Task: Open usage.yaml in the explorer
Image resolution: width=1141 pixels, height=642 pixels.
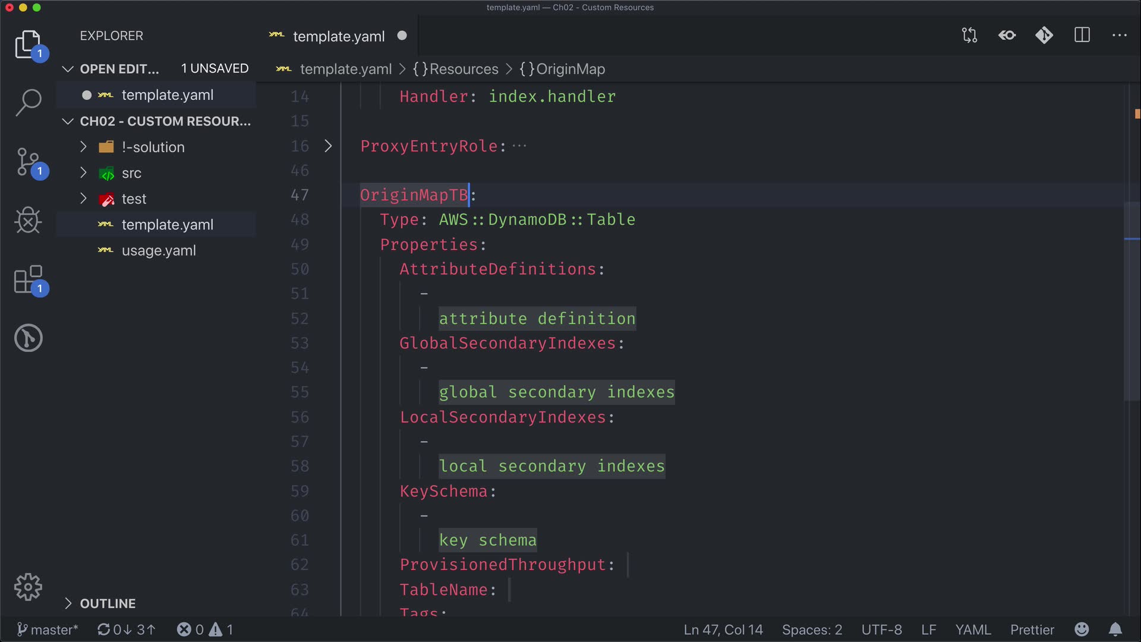Action: click(x=159, y=251)
